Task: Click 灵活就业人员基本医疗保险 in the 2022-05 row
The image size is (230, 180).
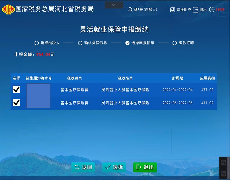Action: coord(125,103)
